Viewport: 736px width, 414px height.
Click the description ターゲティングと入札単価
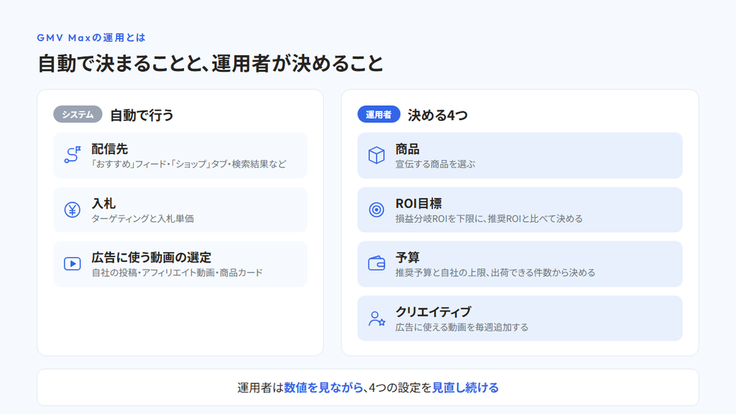(143, 218)
